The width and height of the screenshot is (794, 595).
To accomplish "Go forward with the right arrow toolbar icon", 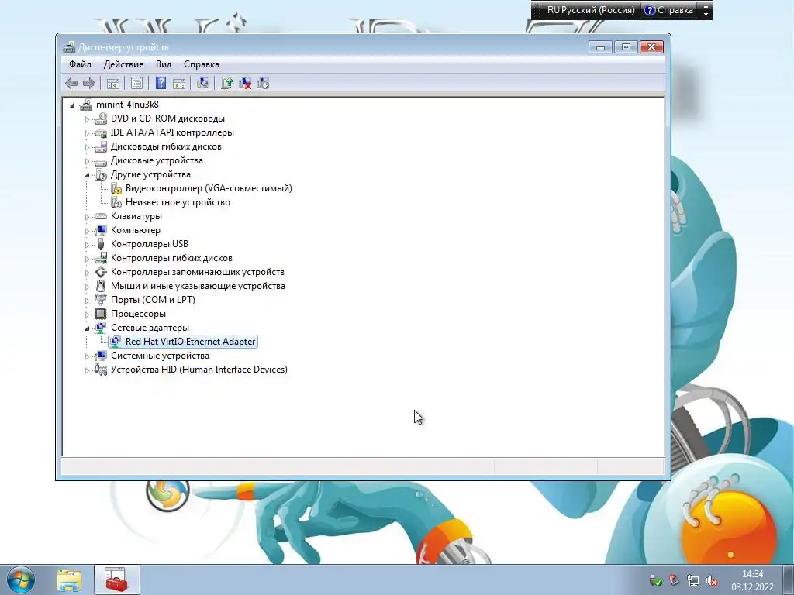I will [x=88, y=84].
